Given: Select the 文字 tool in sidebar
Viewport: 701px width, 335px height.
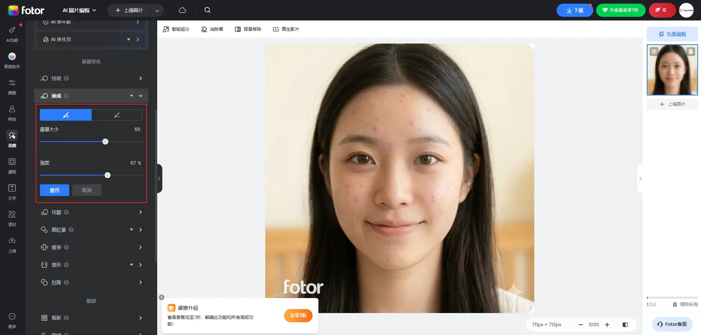Looking at the screenshot, I should [x=12, y=191].
